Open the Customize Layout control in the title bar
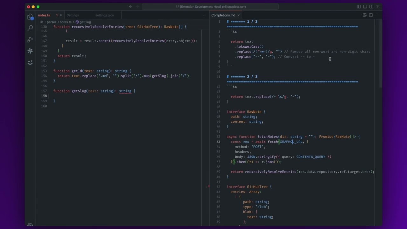 (x=378, y=7)
